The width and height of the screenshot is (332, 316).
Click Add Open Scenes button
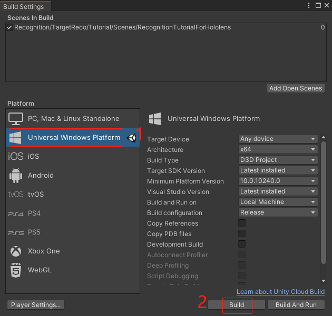(x=296, y=88)
